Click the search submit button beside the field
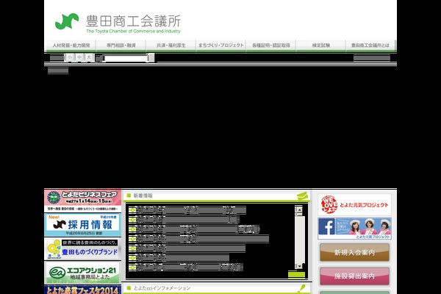441x294 pixels. pyautogui.click(x=151, y=57)
